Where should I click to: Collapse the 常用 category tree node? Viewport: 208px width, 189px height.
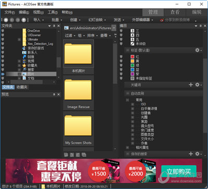(127, 100)
